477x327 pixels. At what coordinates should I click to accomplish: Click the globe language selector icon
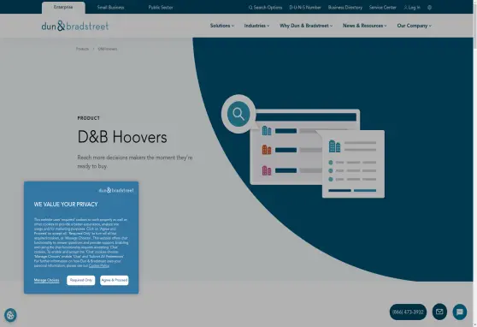point(429,8)
